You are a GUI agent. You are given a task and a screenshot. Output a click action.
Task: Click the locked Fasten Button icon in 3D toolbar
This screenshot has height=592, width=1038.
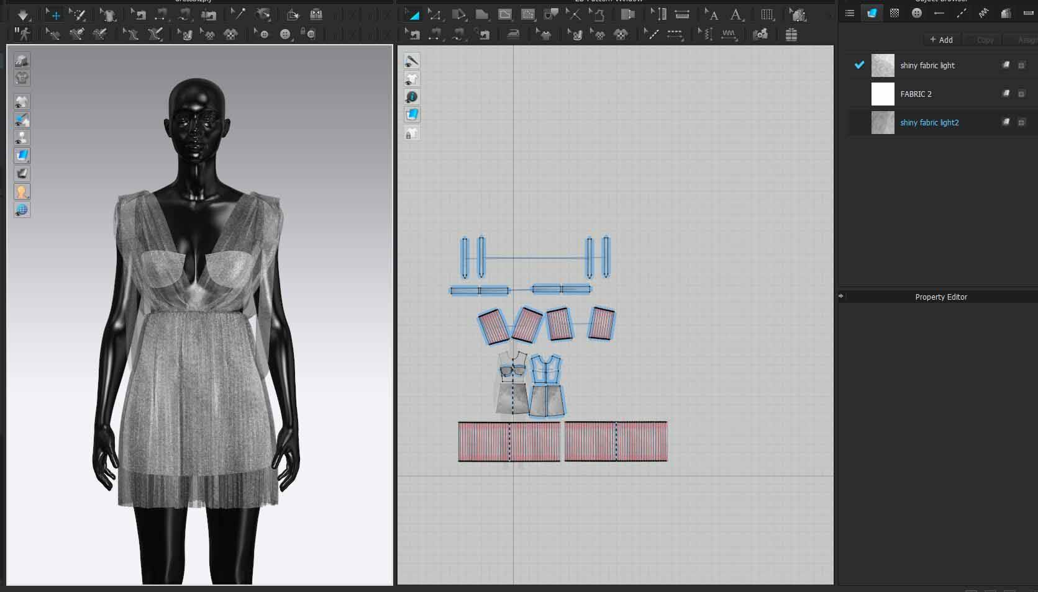pyautogui.click(x=308, y=35)
